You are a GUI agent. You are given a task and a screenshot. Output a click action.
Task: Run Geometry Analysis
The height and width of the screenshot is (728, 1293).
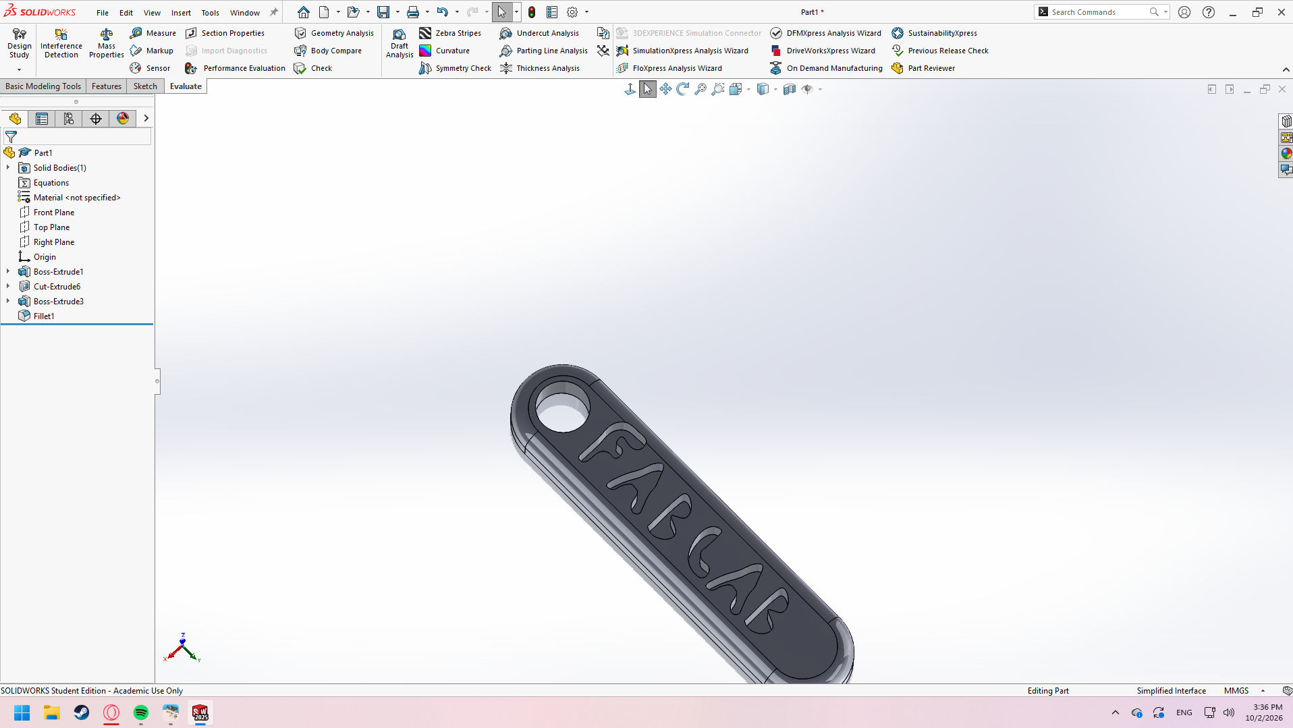point(334,33)
